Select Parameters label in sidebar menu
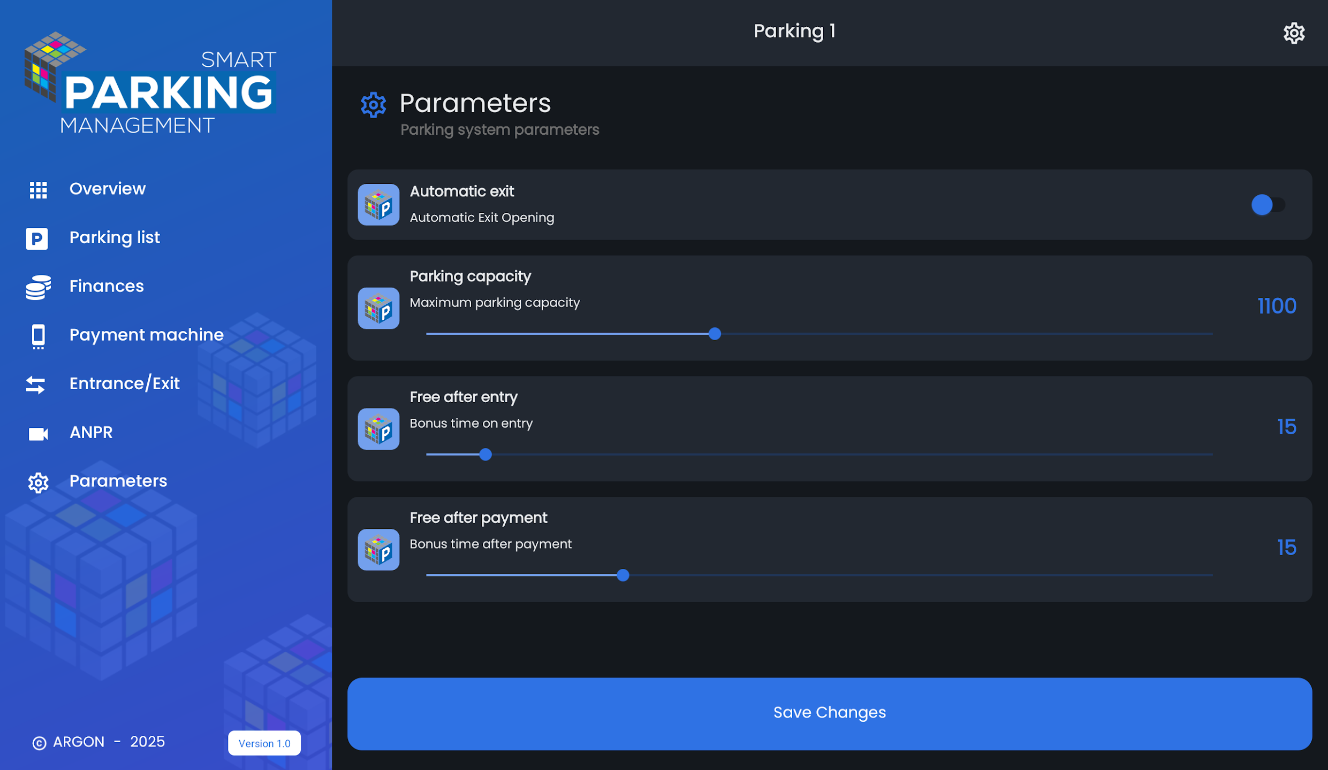The image size is (1328, 770). coord(118,481)
